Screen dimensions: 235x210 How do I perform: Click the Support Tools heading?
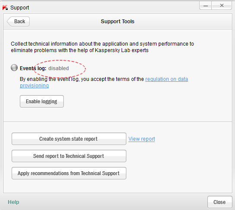(x=117, y=22)
